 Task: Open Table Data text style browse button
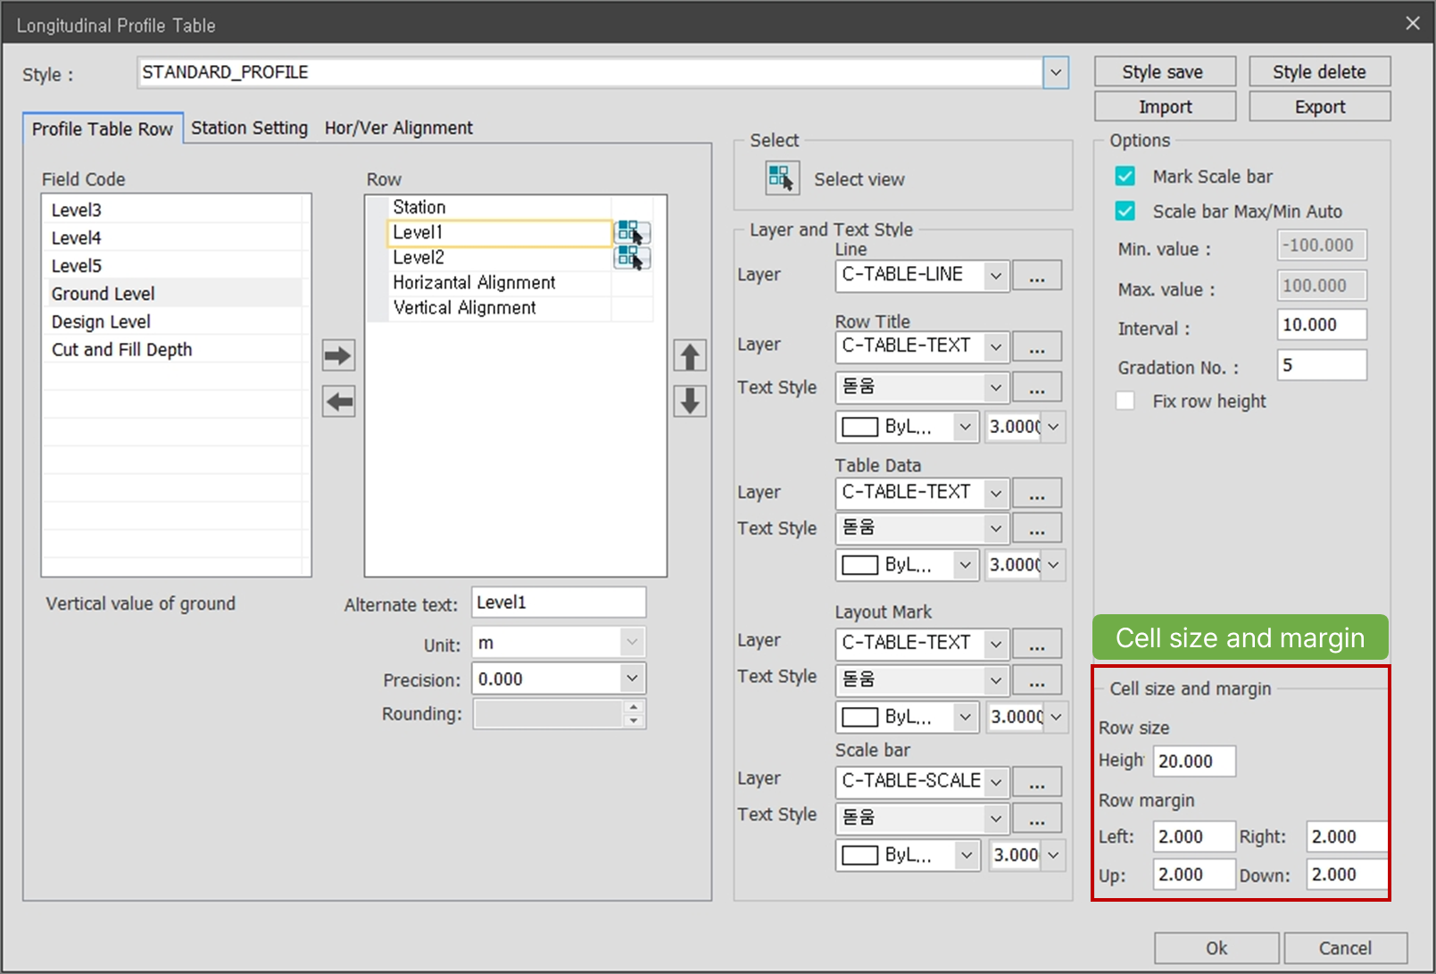[x=1037, y=529]
